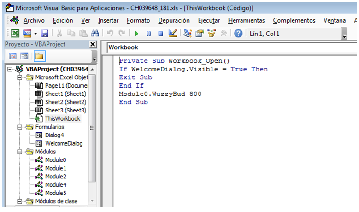
Task: Open the Project Explorer toolbar icon
Action: point(188,34)
